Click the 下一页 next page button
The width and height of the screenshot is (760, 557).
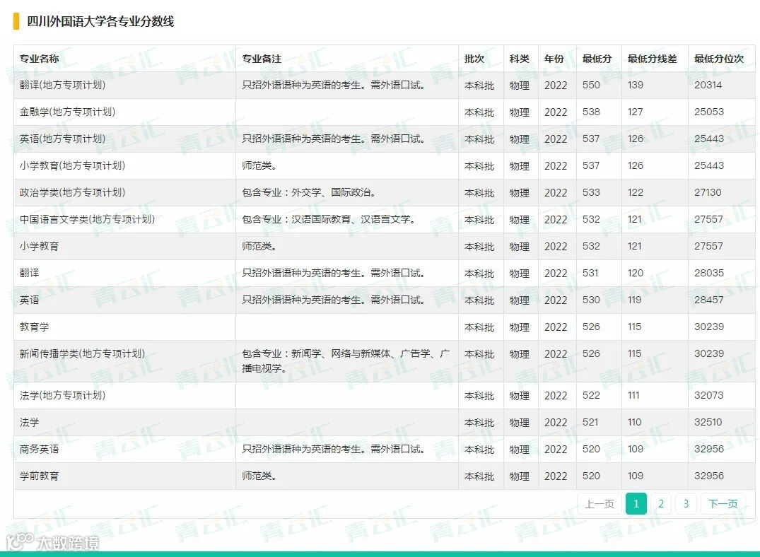(x=723, y=504)
